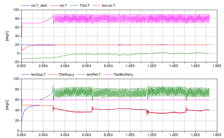
Task: Click the -20 tick on upper y-axis
Action: pyautogui.click(x=17, y=62)
